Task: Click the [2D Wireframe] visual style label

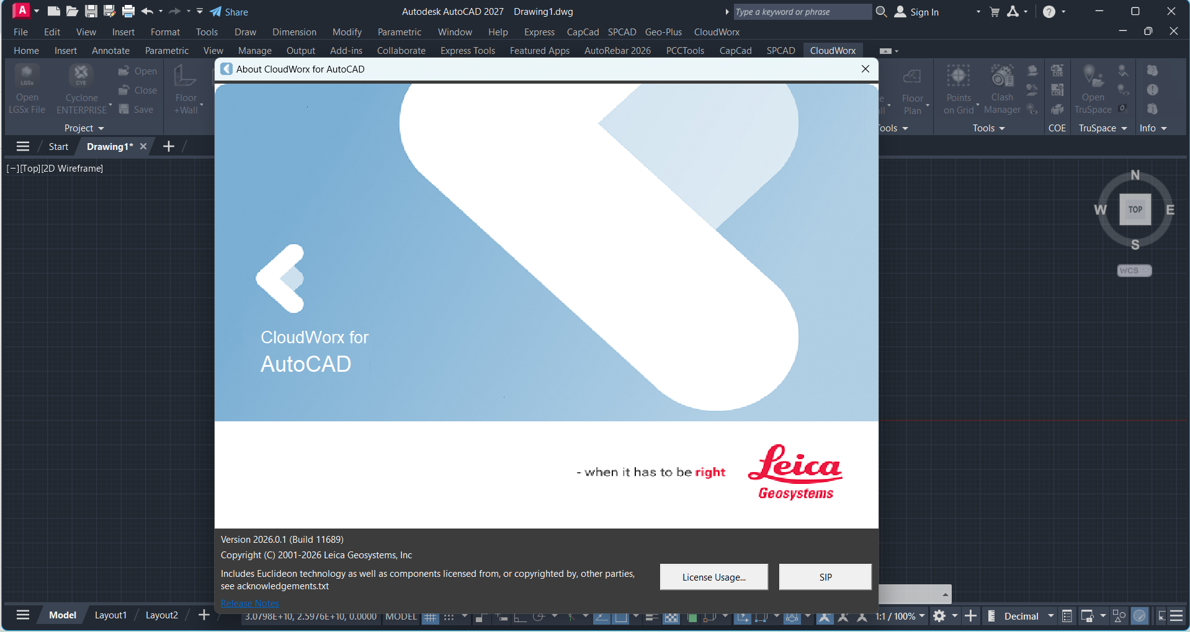Action: tap(72, 169)
